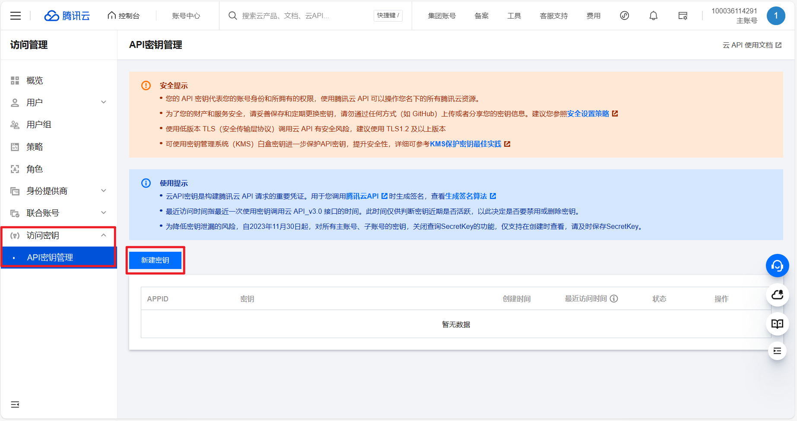Click the info icon beside 最近访问时间

614,299
